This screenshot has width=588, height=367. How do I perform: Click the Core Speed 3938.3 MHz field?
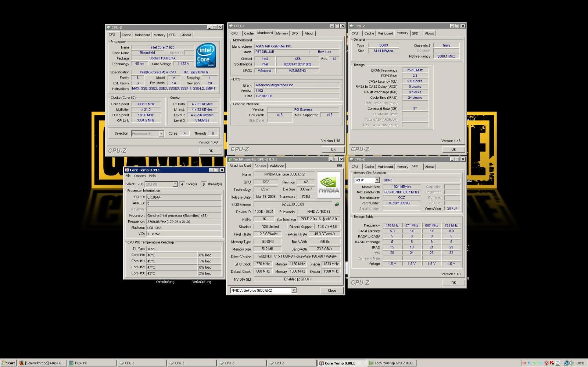tap(146, 104)
